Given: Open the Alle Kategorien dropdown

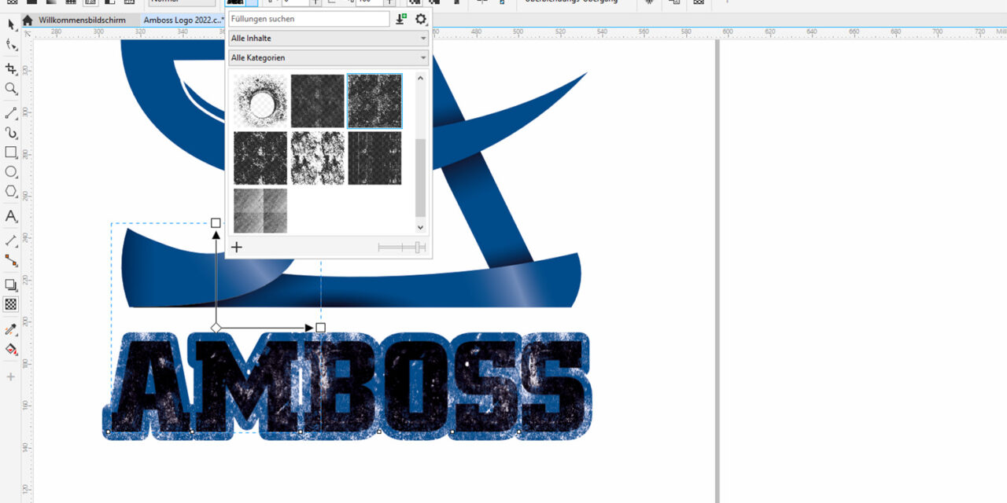Looking at the screenshot, I should 329,57.
